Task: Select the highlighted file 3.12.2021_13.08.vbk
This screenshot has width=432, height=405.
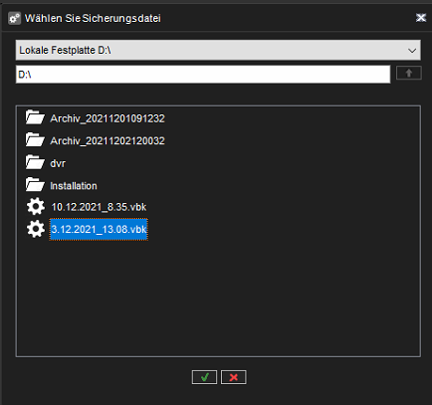Action: click(x=99, y=229)
